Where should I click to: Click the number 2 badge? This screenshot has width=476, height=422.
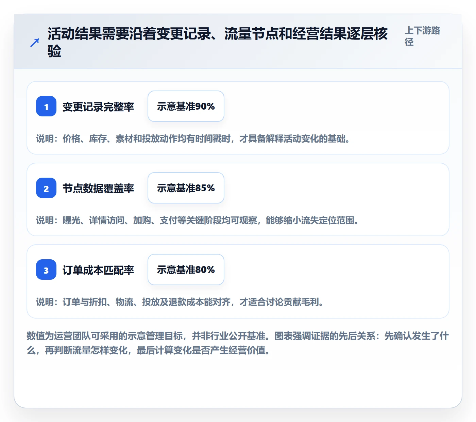point(46,188)
